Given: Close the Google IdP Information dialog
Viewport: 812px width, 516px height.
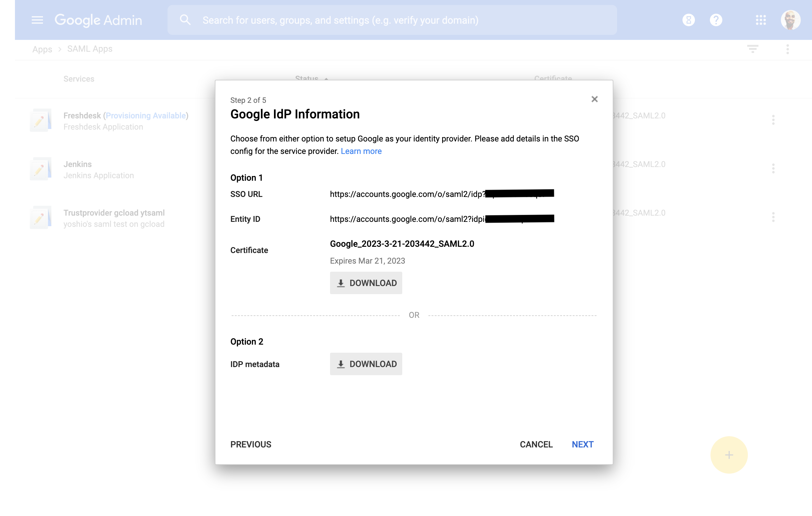Looking at the screenshot, I should 594,99.
